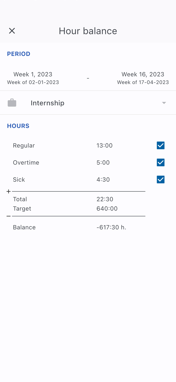Click the Hour balance title

(x=88, y=31)
